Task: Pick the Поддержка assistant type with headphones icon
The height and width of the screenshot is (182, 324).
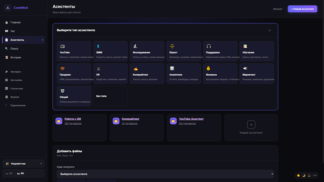Action: (x=220, y=51)
